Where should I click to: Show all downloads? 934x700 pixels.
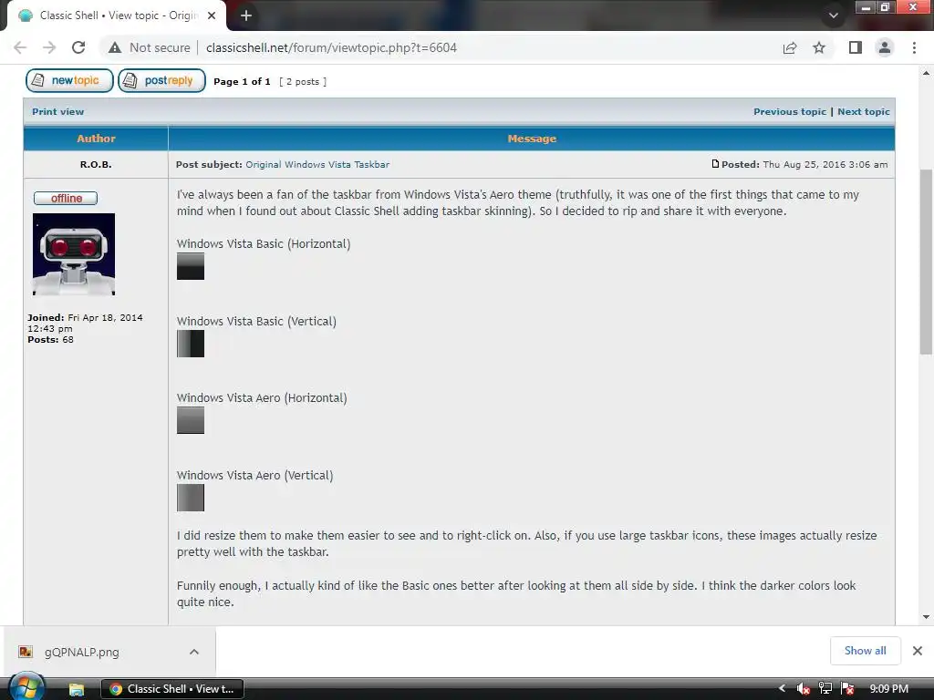[865, 651]
